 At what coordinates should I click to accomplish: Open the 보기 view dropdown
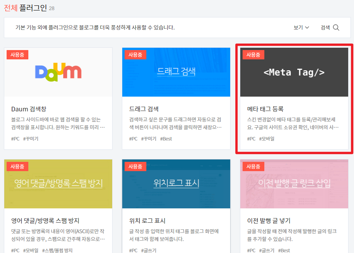tap(301, 28)
